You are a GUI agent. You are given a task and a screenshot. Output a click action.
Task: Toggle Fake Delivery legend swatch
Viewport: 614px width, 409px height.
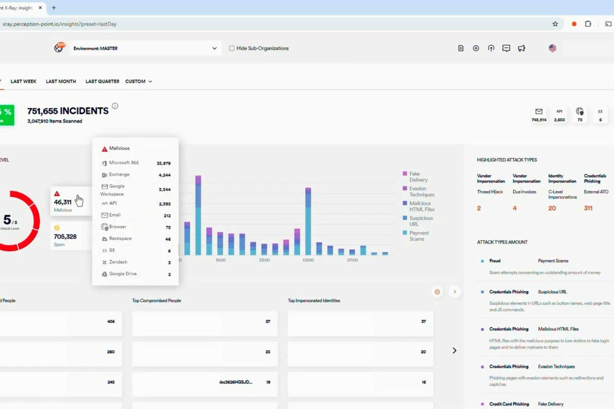click(405, 174)
